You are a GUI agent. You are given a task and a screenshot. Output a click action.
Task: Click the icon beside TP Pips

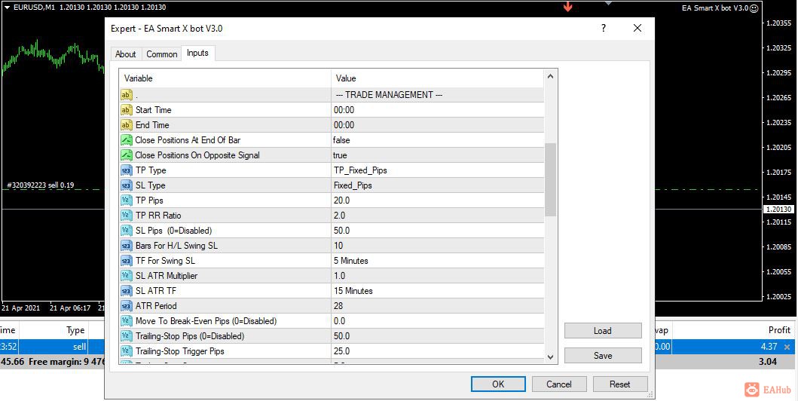126,200
